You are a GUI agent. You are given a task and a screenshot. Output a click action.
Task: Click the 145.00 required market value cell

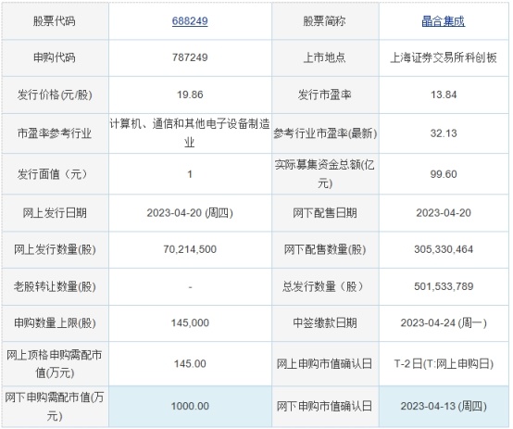pyautogui.click(x=190, y=363)
